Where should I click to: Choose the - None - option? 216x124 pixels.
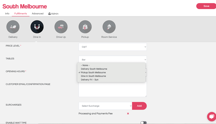(x=111, y=65)
